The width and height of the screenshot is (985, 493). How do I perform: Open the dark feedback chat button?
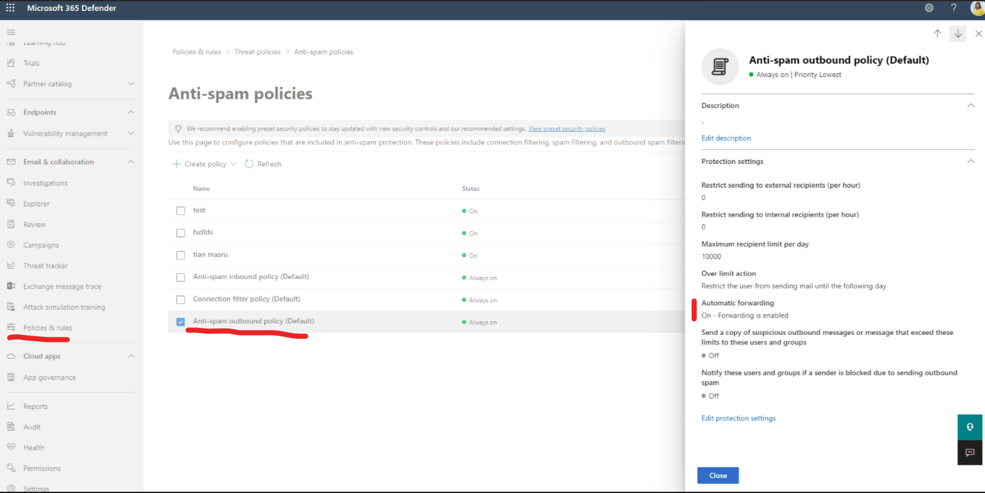tap(970, 453)
